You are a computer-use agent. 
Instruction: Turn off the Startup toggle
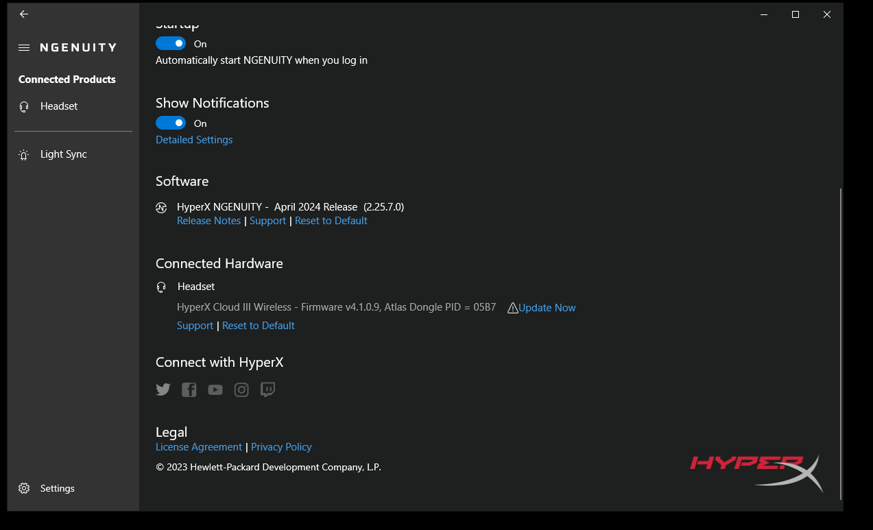pyautogui.click(x=171, y=43)
